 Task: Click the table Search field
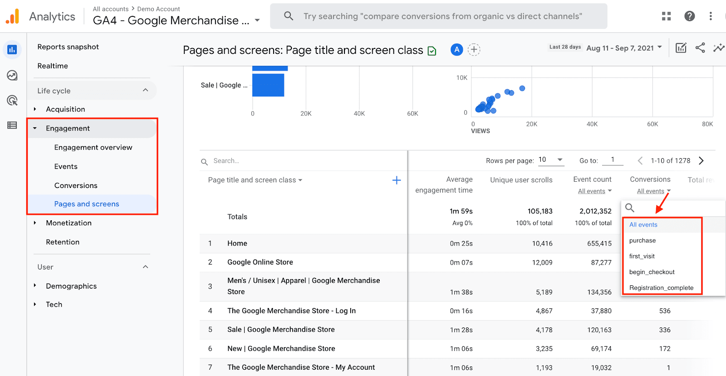click(x=299, y=161)
